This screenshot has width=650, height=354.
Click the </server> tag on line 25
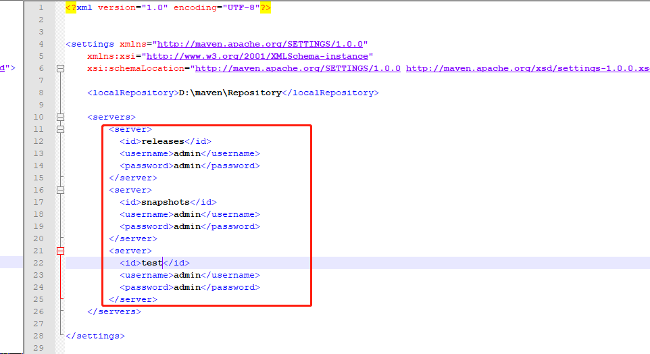point(133,299)
